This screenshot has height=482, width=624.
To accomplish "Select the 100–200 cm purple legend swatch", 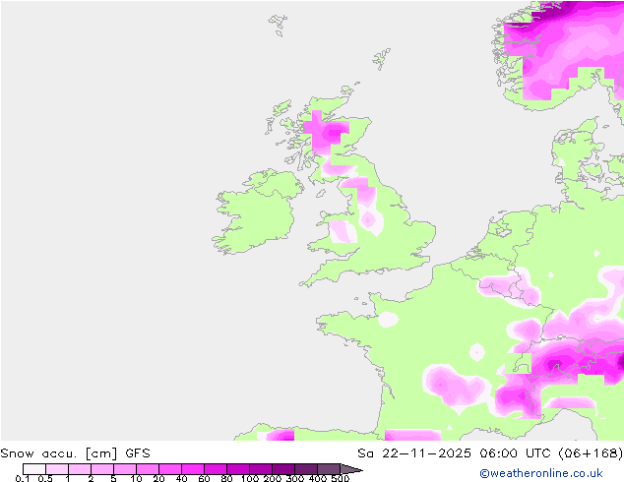I will [261, 469].
